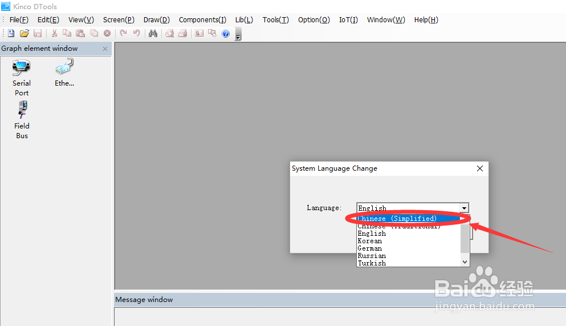
Task: Open the Help(H) menu
Action: [x=426, y=20]
